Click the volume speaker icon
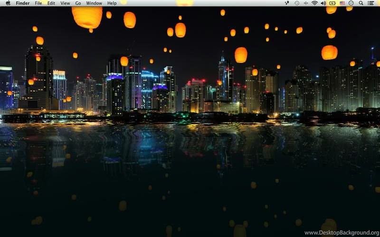The image size is (380, 237). tap(323, 3)
